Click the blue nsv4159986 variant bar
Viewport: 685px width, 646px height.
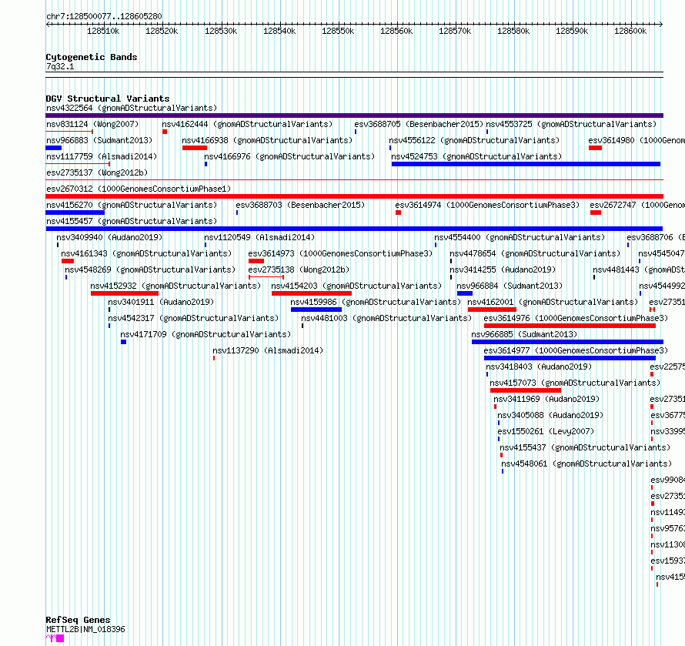316,310
